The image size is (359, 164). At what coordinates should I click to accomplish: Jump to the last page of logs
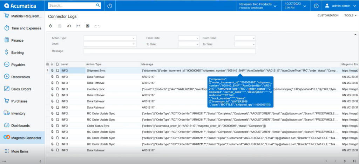coord(354,161)
